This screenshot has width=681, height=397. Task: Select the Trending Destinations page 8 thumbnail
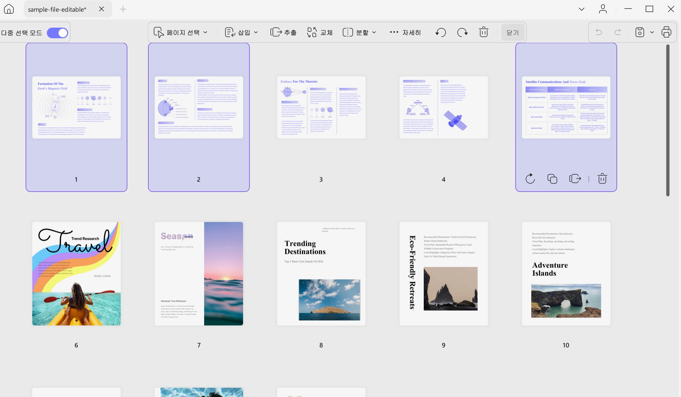click(x=321, y=274)
